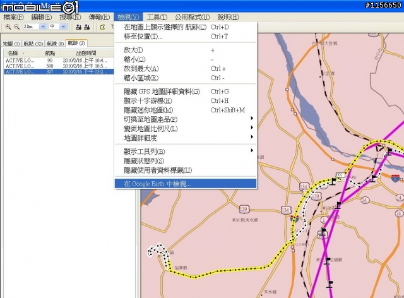
Task: Choose 放大(I) in the menu
Action: coord(186,50)
